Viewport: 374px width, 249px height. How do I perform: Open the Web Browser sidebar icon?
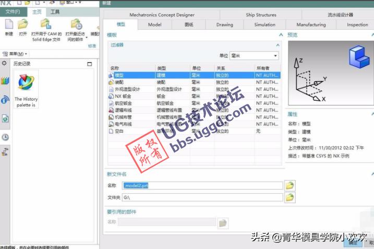pyautogui.click(x=5, y=99)
